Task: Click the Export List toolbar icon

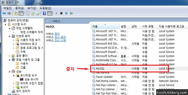Action: click(38, 13)
